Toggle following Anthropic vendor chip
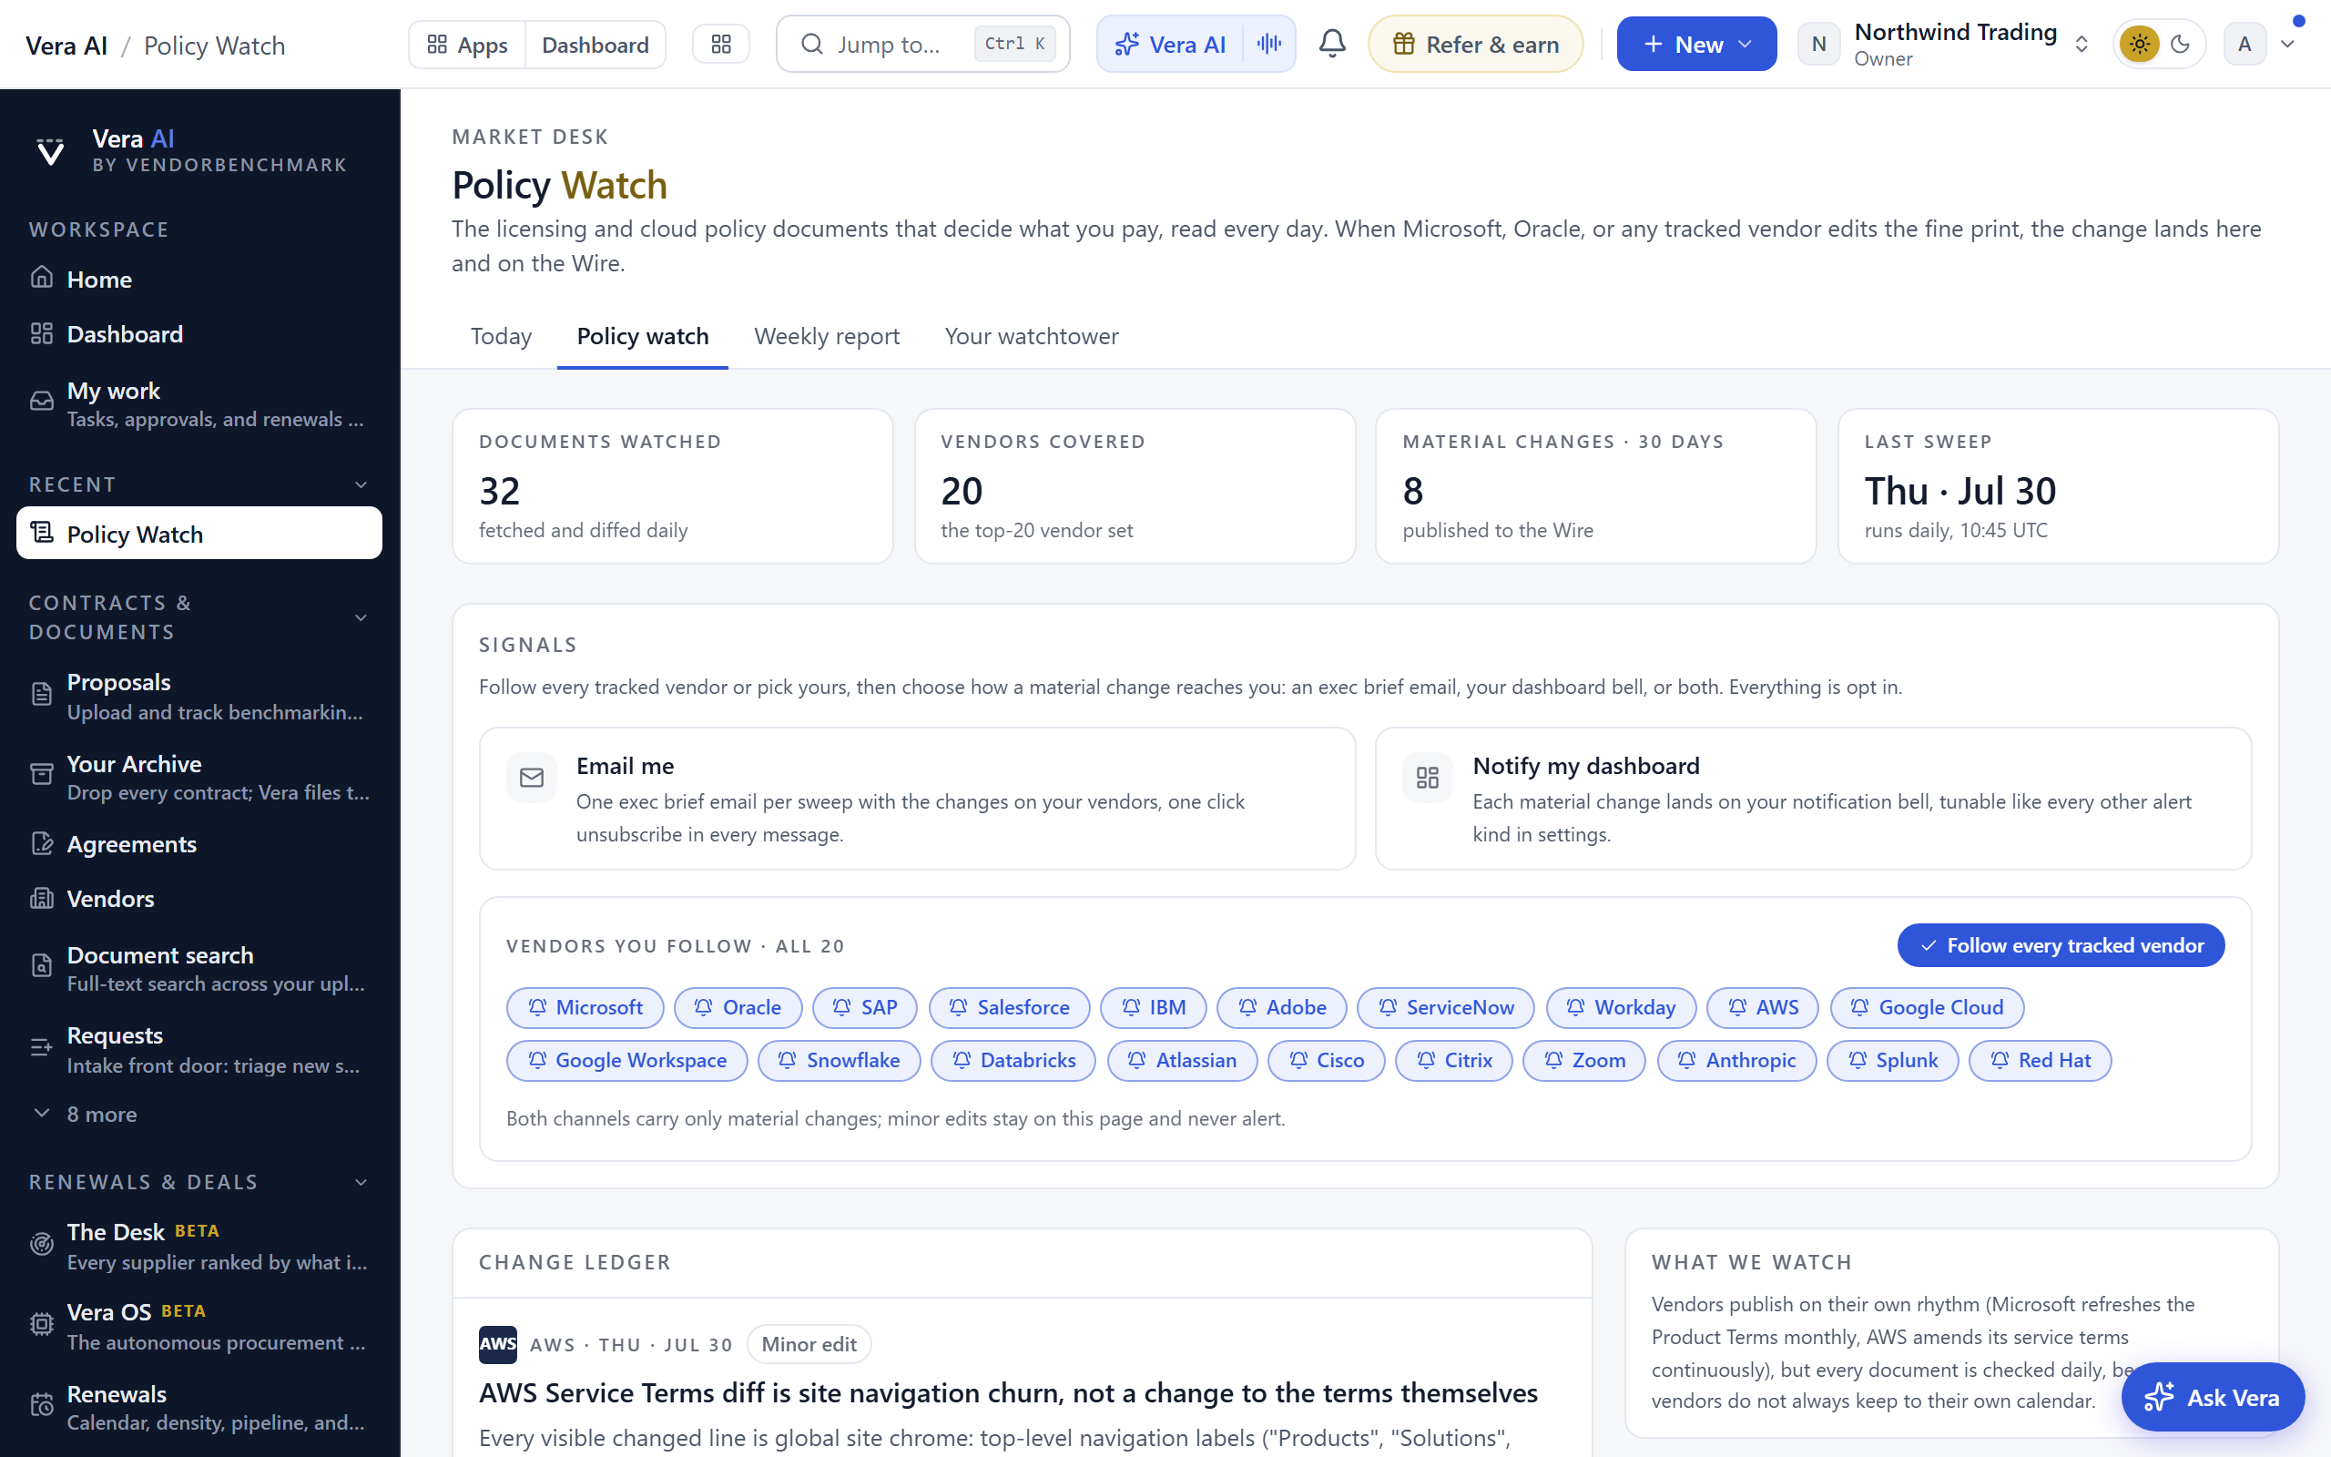 tap(1736, 1060)
